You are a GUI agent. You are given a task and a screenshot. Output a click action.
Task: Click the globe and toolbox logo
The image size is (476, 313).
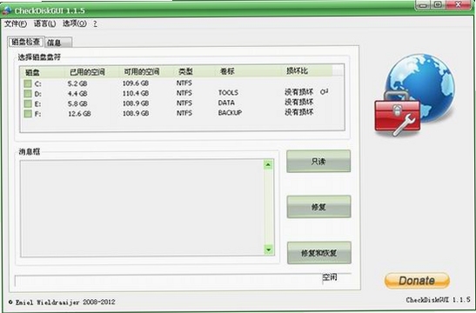pos(415,95)
